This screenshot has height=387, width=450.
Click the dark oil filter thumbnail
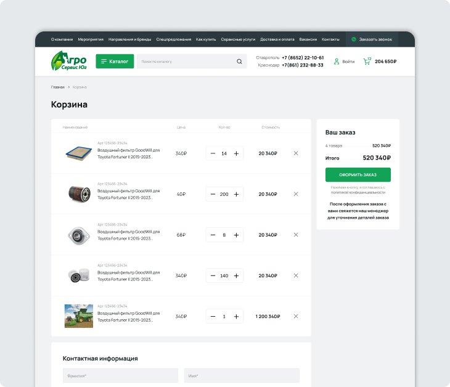(x=79, y=193)
